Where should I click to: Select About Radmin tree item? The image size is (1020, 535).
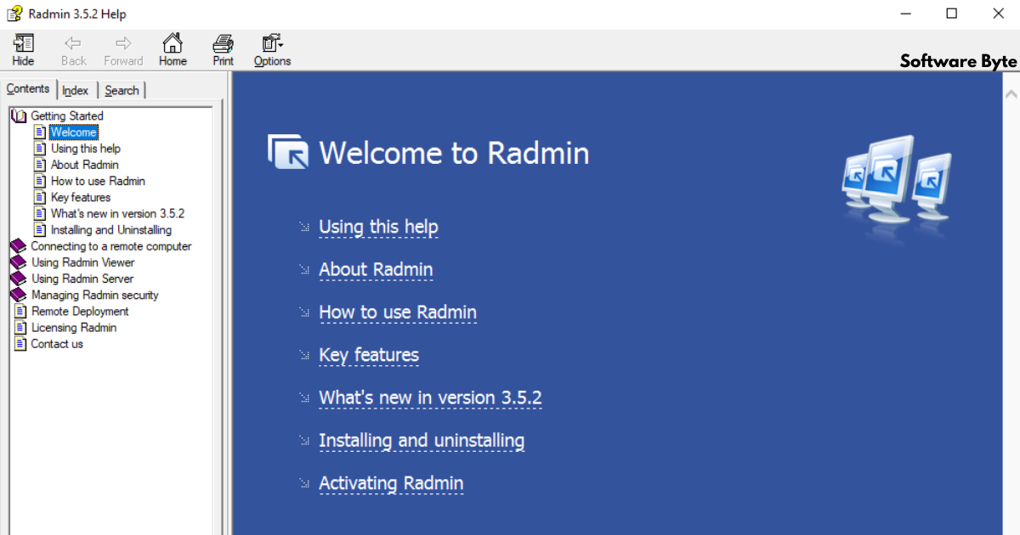(x=84, y=165)
